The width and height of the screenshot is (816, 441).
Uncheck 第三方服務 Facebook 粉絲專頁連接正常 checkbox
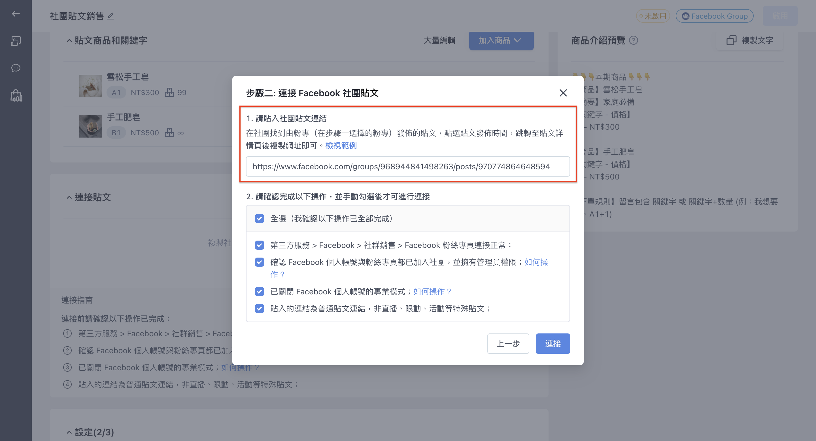260,245
